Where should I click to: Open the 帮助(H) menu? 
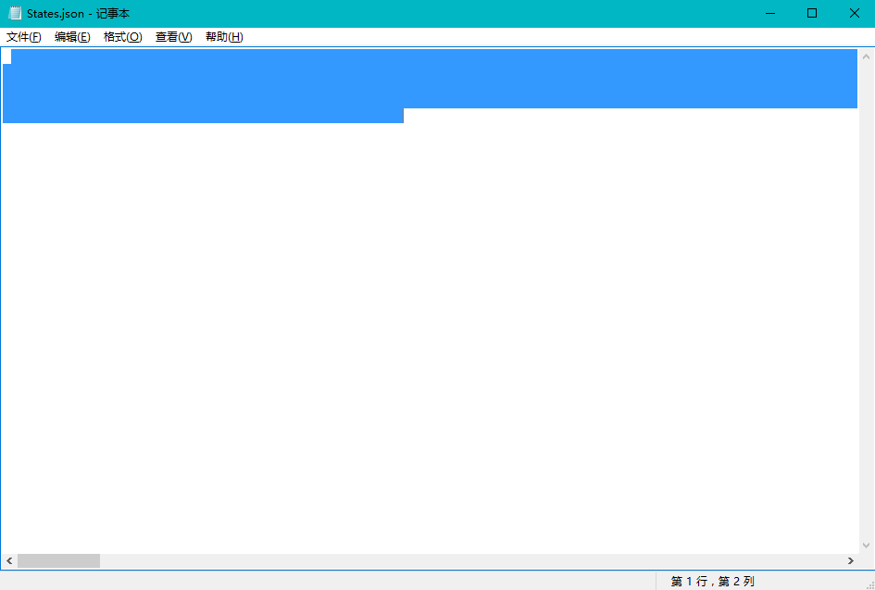tap(224, 37)
